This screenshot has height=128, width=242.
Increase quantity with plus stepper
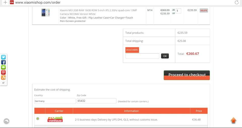coord(173,10)
